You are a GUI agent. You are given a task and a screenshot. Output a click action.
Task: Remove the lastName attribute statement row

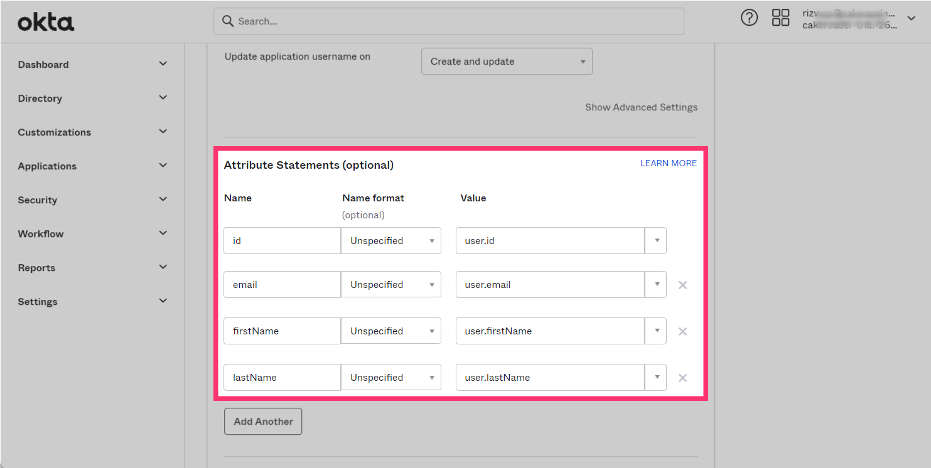682,378
